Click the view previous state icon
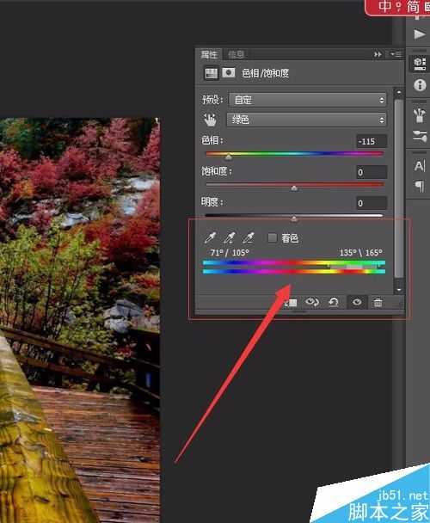 312,302
